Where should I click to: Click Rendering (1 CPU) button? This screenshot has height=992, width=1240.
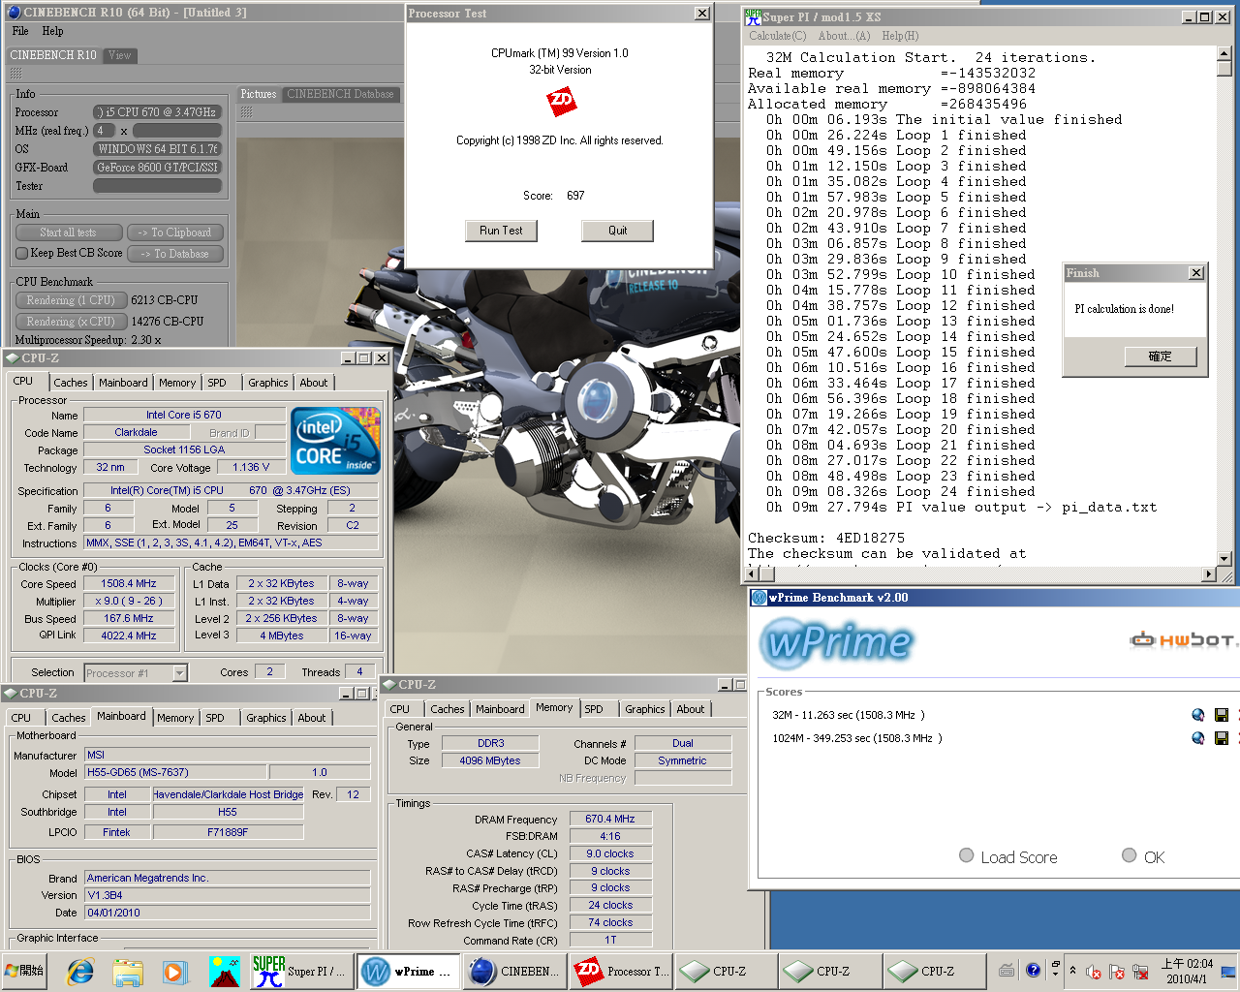(x=71, y=300)
